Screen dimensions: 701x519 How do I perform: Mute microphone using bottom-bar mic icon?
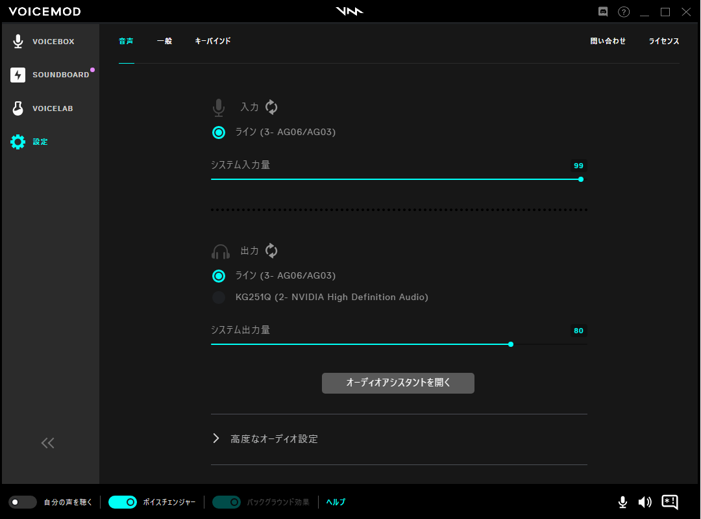(622, 502)
